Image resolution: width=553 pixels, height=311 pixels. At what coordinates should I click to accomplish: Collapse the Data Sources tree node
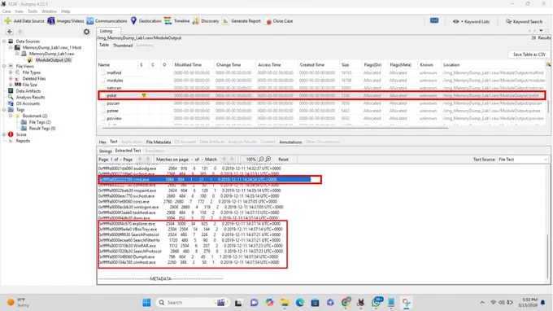pos(4,42)
